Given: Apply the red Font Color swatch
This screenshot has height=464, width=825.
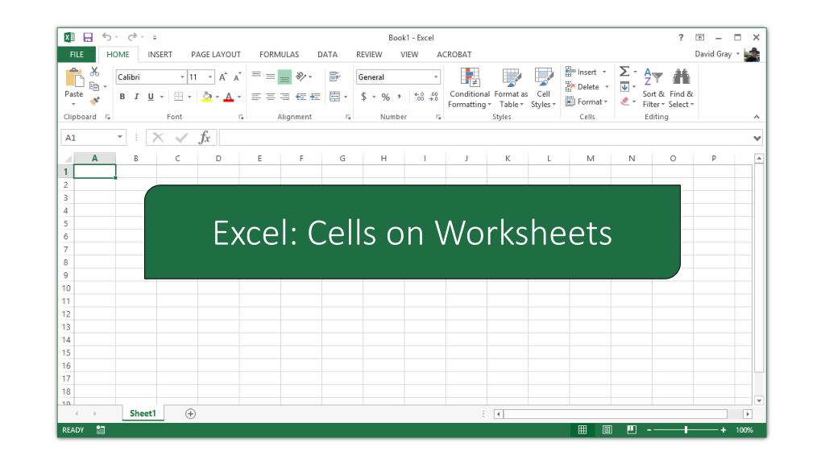Looking at the screenshot, I should (228, 97).
